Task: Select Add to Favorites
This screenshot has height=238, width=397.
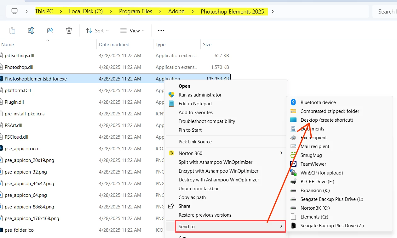Action: [196, 112]
